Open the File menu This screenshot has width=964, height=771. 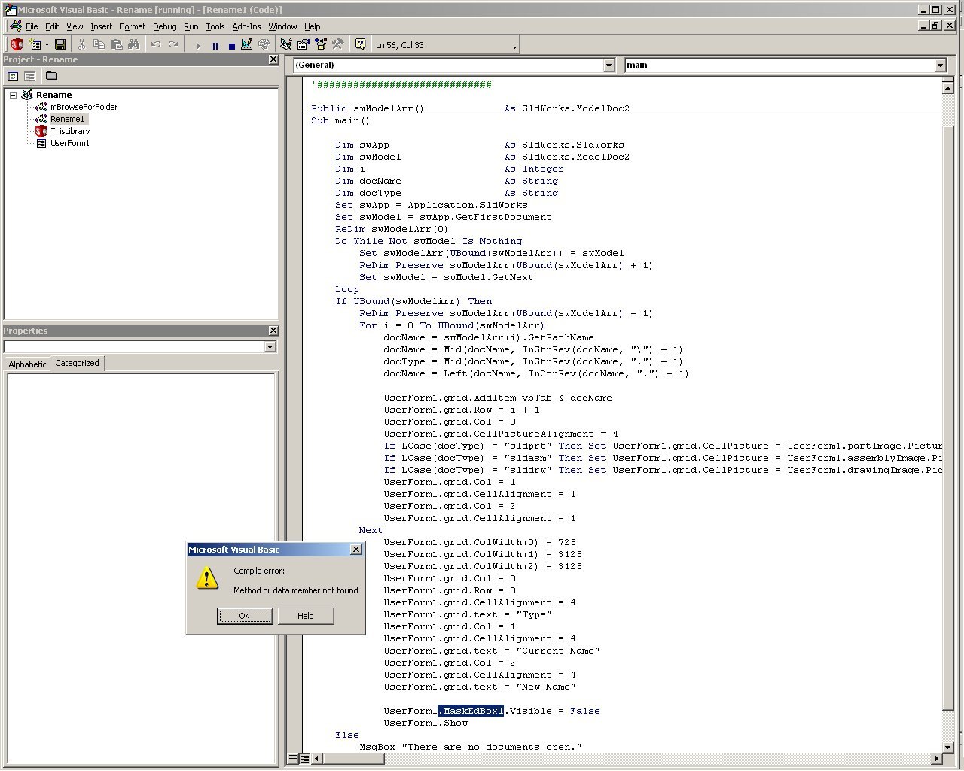32,26
